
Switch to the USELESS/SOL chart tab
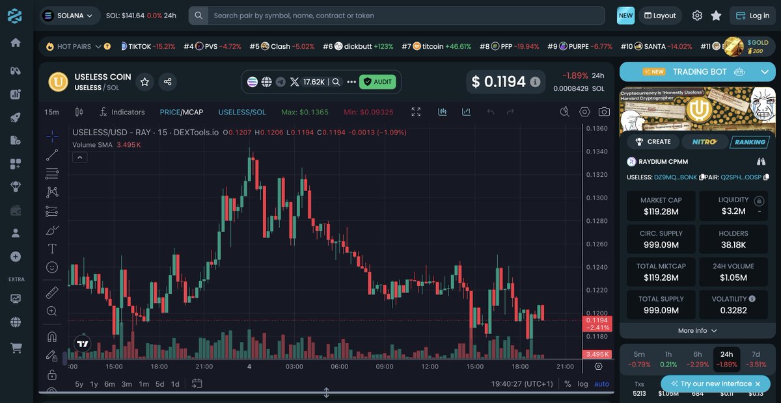pyautogui.click(x=242, y=112)
